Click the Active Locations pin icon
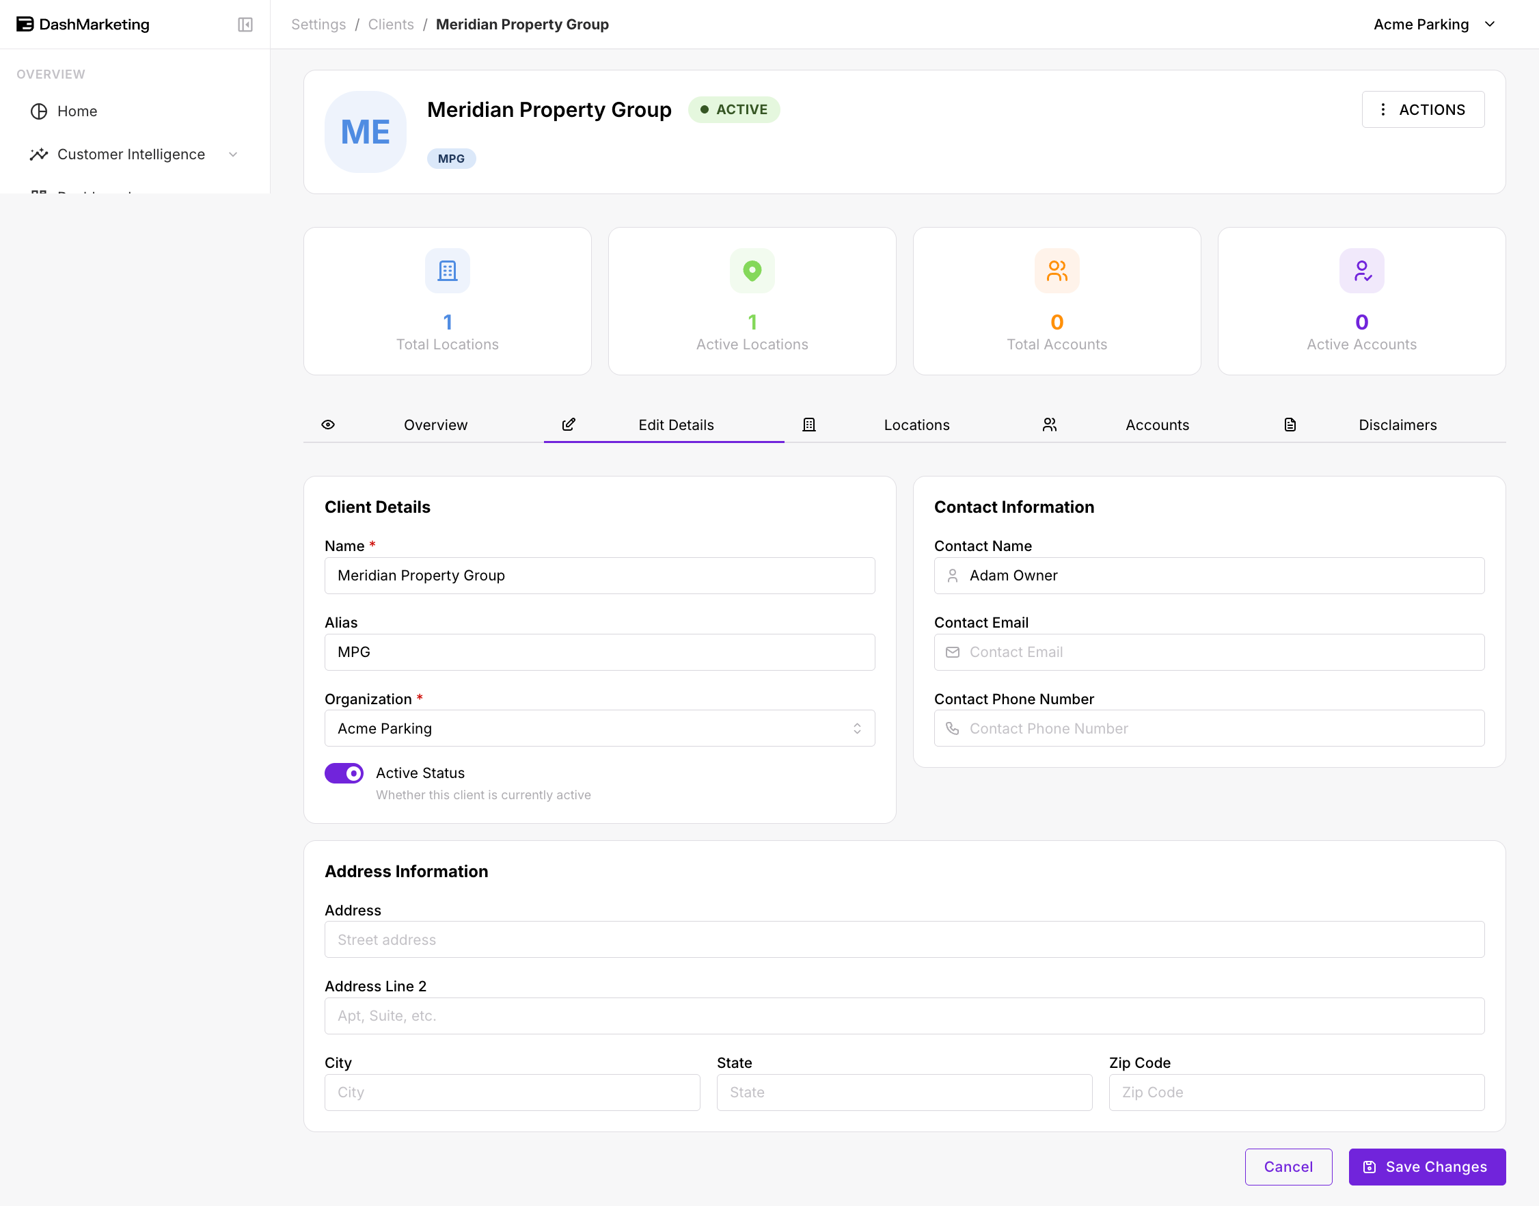 (752, 271)
